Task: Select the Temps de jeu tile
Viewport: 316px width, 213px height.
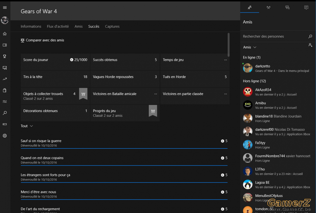Action: tap(195, 62)
